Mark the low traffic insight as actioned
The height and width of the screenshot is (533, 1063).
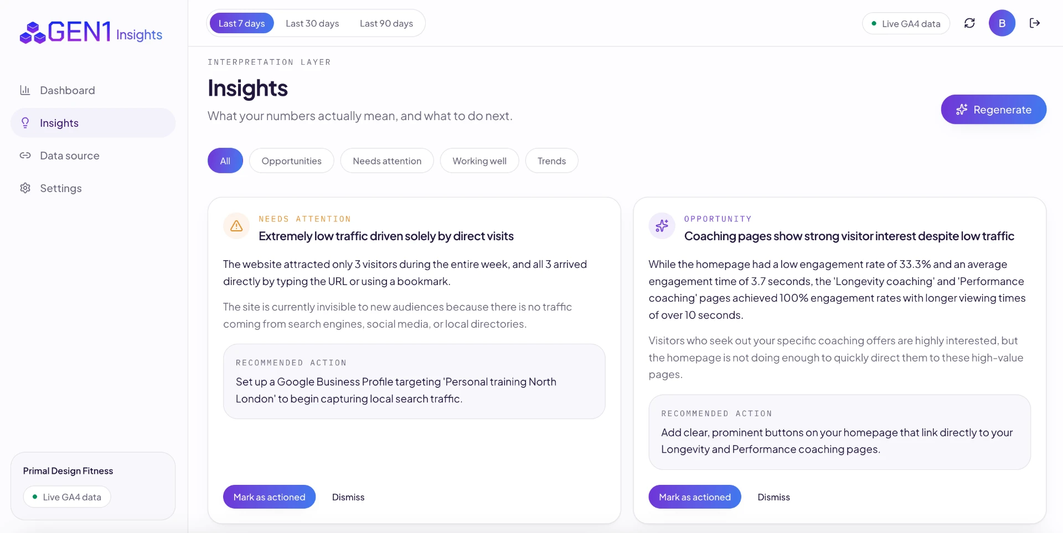point(270,497)
